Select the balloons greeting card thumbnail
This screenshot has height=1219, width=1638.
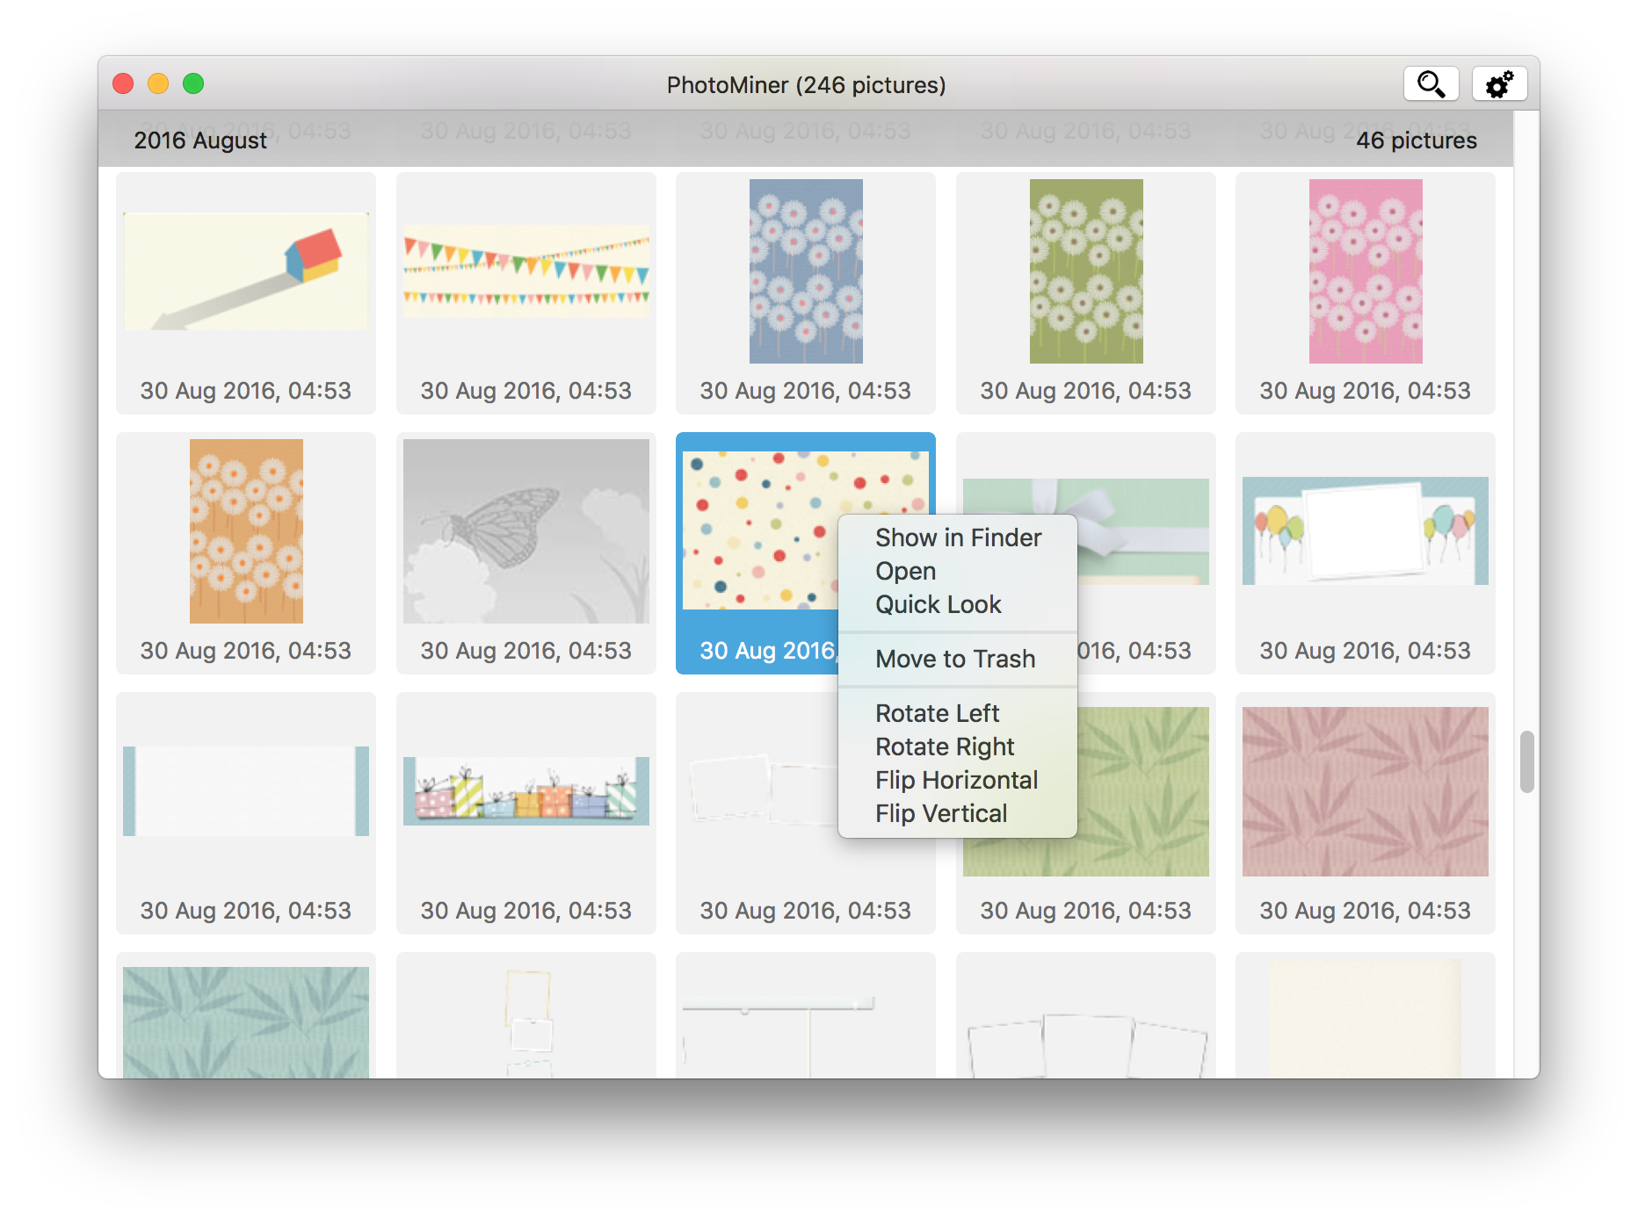tap(1365, 531)
